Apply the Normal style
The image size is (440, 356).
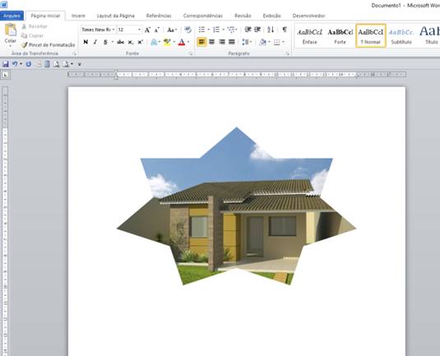tap(370, 36)
